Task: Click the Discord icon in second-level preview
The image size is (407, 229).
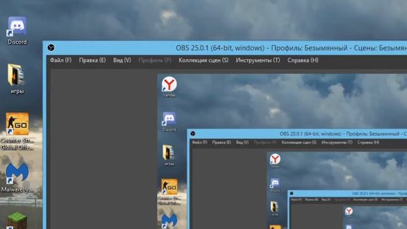Action: pos(275,183)
